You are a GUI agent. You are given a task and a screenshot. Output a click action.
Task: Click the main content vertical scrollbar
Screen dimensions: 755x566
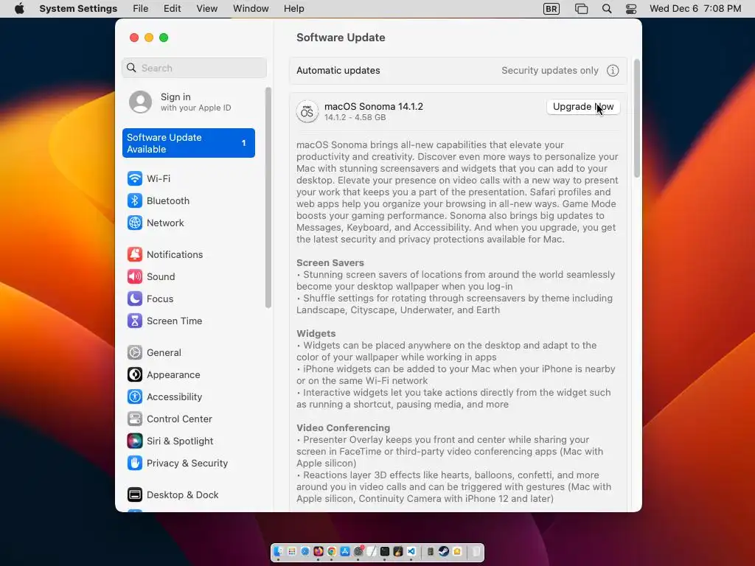pyautogui.click(x=636, y=119)
